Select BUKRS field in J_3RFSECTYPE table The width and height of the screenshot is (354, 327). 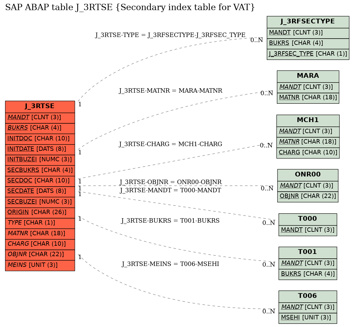click(x=308, y=44)
